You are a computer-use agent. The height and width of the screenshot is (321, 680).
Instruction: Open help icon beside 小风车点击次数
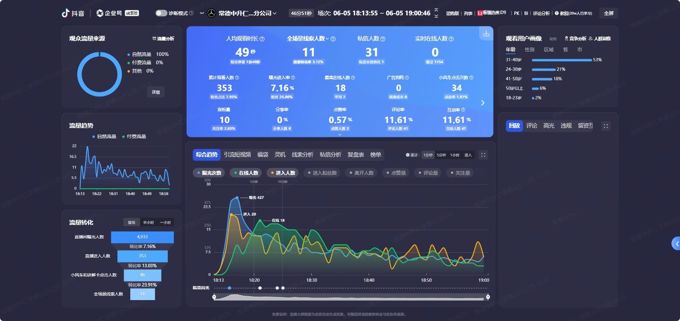pos(472,78)
